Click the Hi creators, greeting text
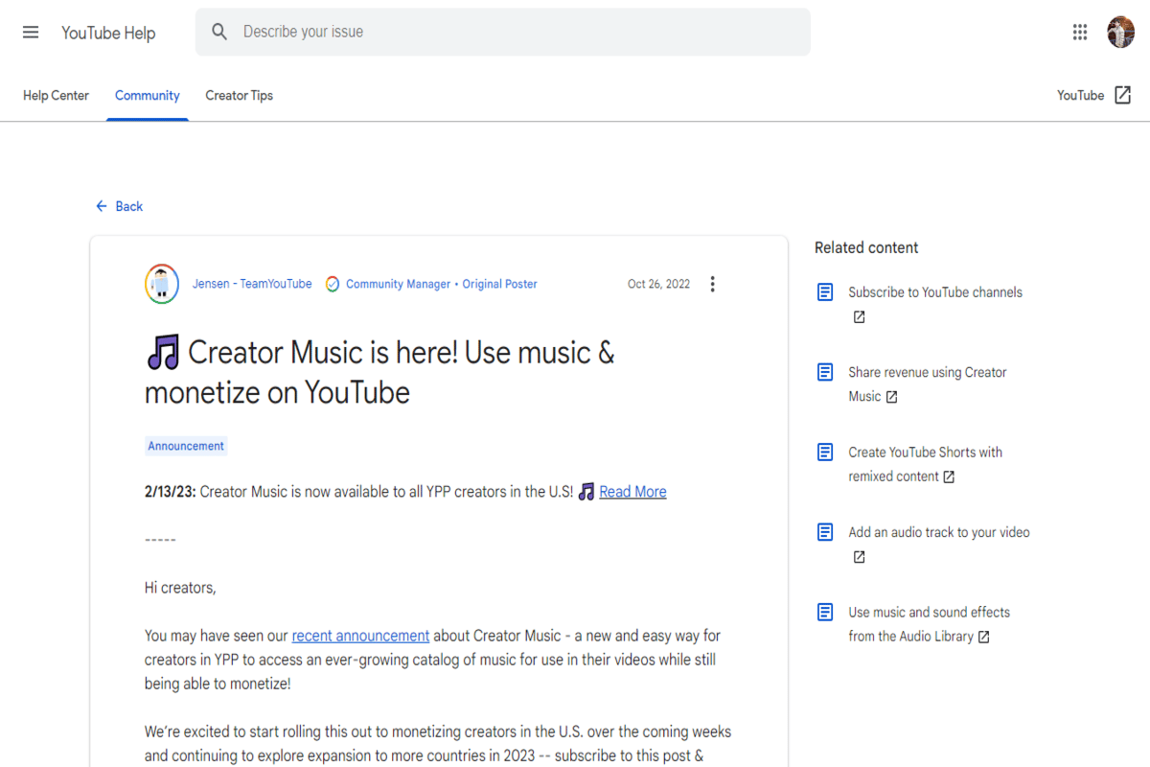Image resolution: width=1150 pixels, height=767 pixels. pos(180,588)
